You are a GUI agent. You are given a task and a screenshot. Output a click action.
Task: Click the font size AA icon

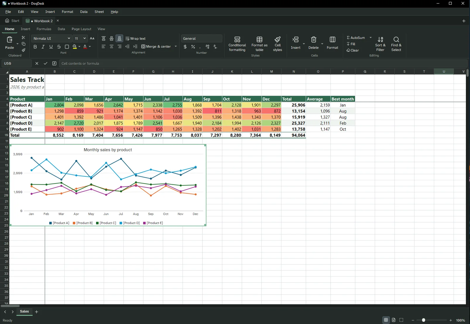pyautogui.click(x=92, y=39)
